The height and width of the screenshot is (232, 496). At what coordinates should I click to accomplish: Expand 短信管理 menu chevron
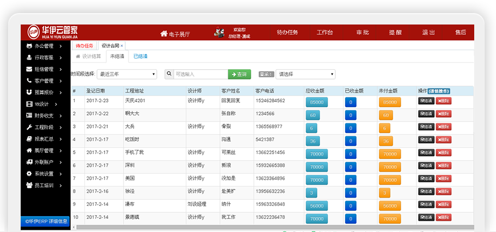[x=60, y=69]
